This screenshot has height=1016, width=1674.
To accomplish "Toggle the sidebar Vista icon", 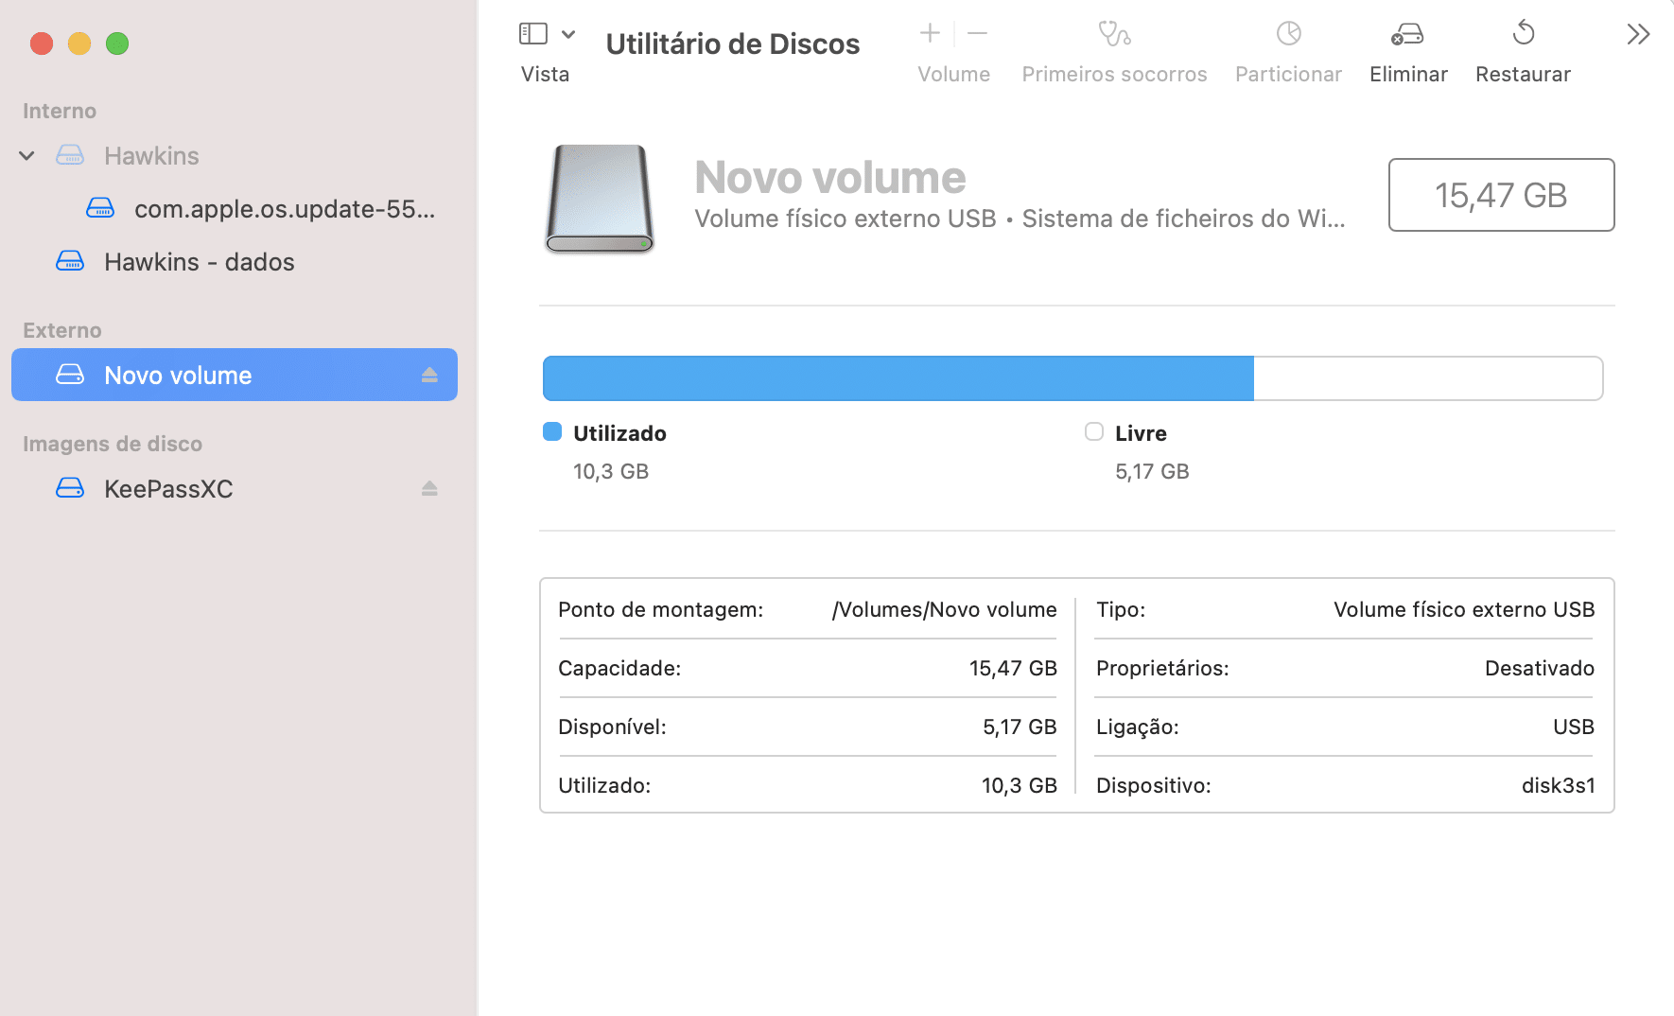I will click(533, 34).
